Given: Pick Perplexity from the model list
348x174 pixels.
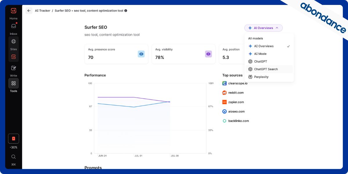Looking at the screenshot, I should click(x=269, y=77).
